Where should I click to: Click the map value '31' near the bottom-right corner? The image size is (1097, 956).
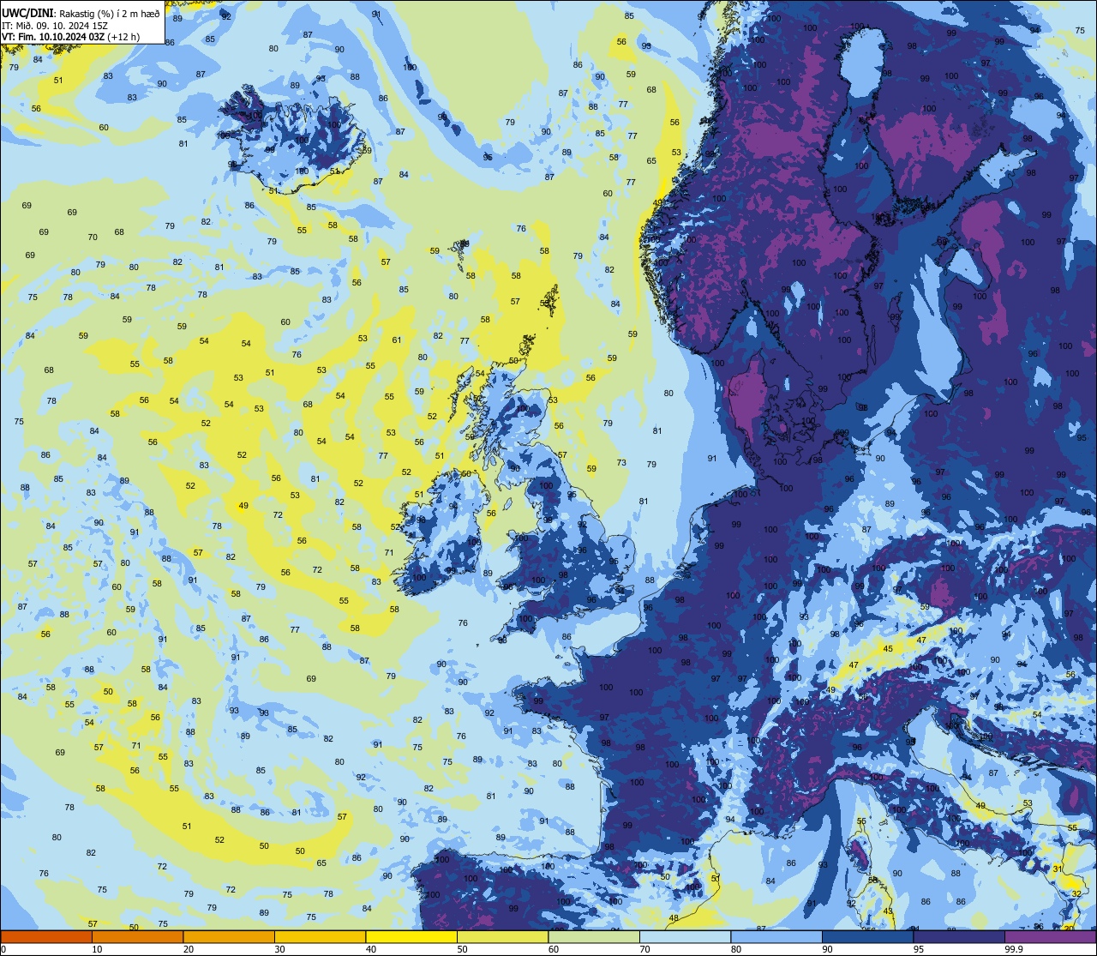click(x=1058, y=869)
